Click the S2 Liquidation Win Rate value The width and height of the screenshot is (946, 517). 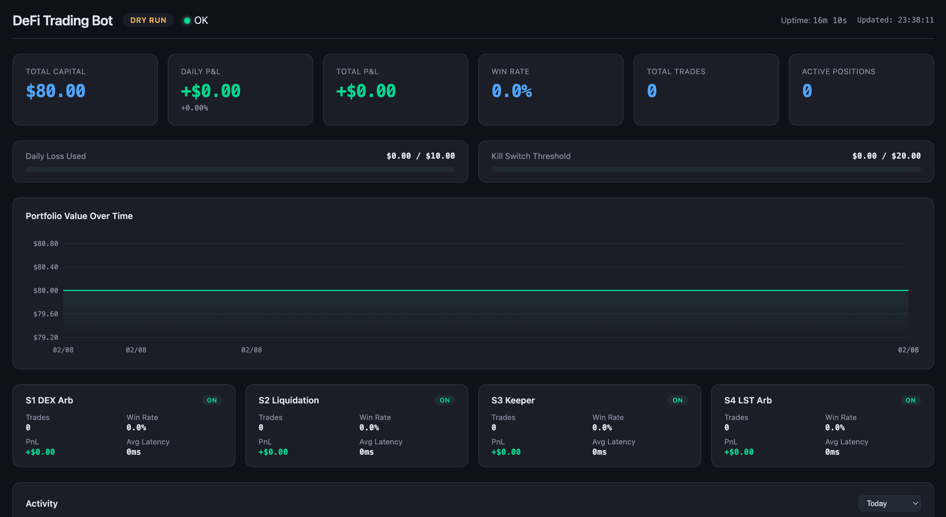[x=369, y=427]
